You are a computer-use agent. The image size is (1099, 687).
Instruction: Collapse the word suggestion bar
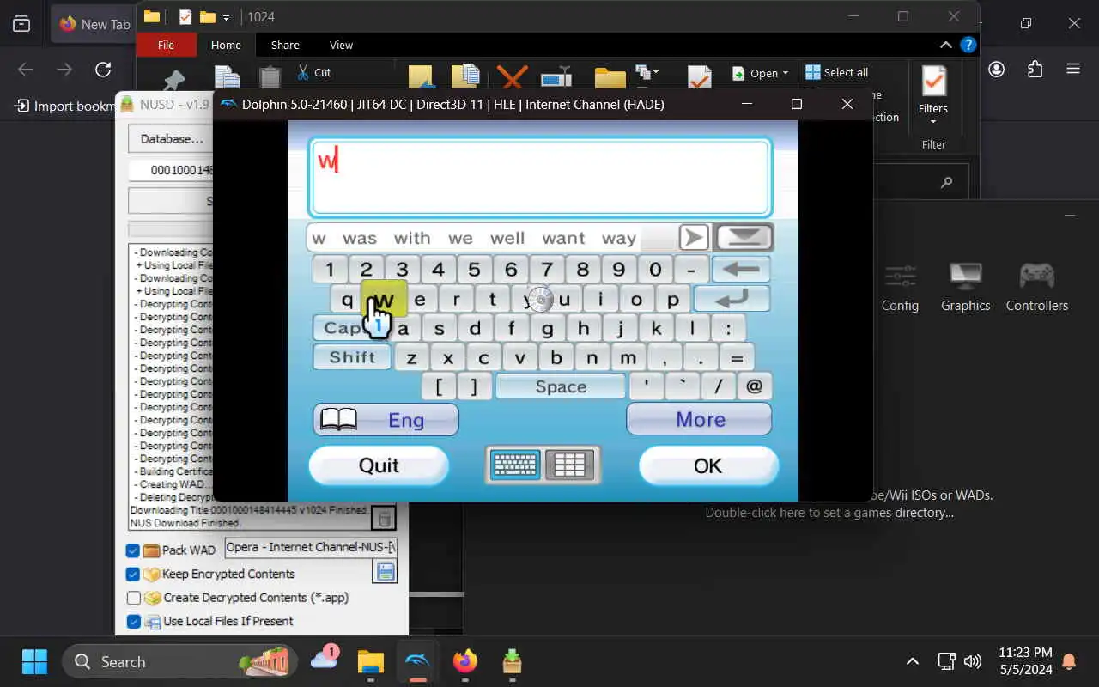744,238
